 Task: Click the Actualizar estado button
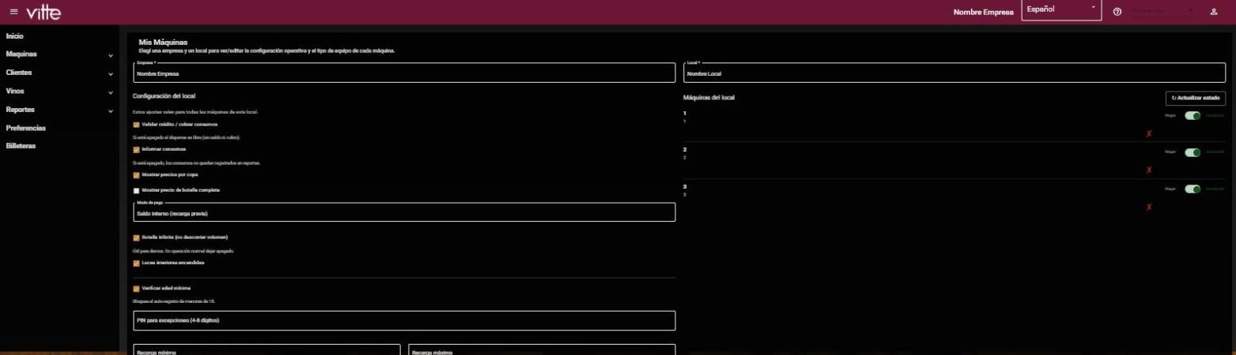click(x=1196, y=98)
